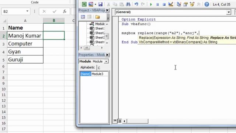This screenshot has width=236, height=133.
Task: Select the (Name) property row
Action: tap(94, 74)
